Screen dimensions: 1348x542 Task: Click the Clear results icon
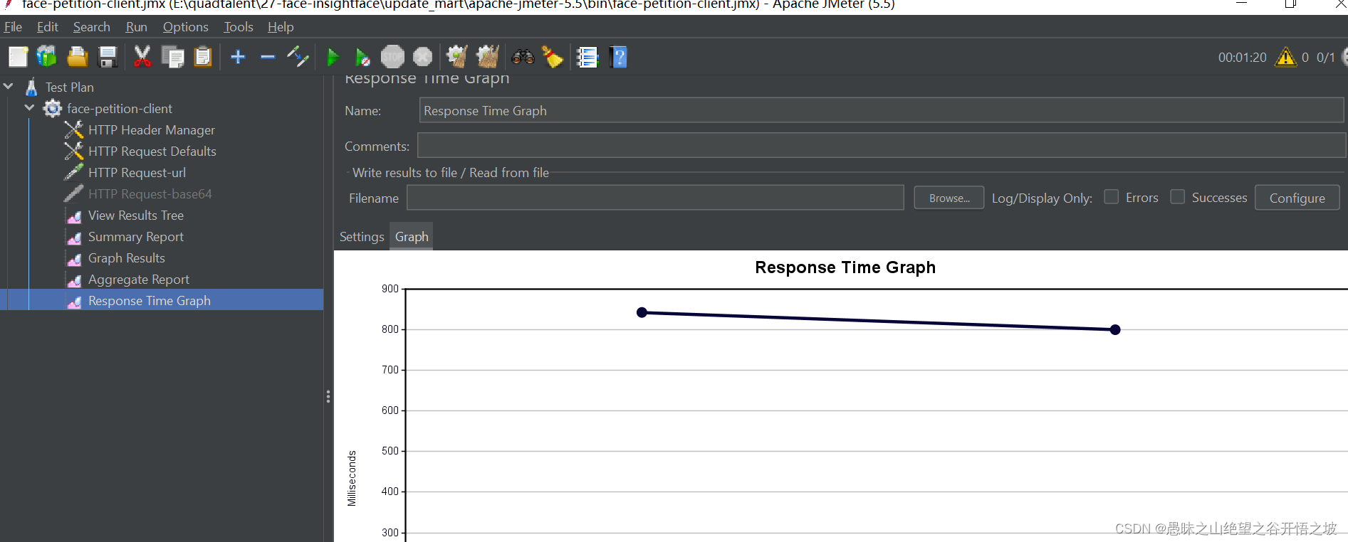[x=456, y=57]
